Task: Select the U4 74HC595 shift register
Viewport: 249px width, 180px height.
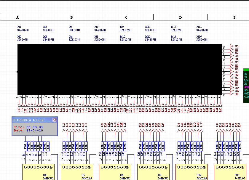Action: [38, 172]
